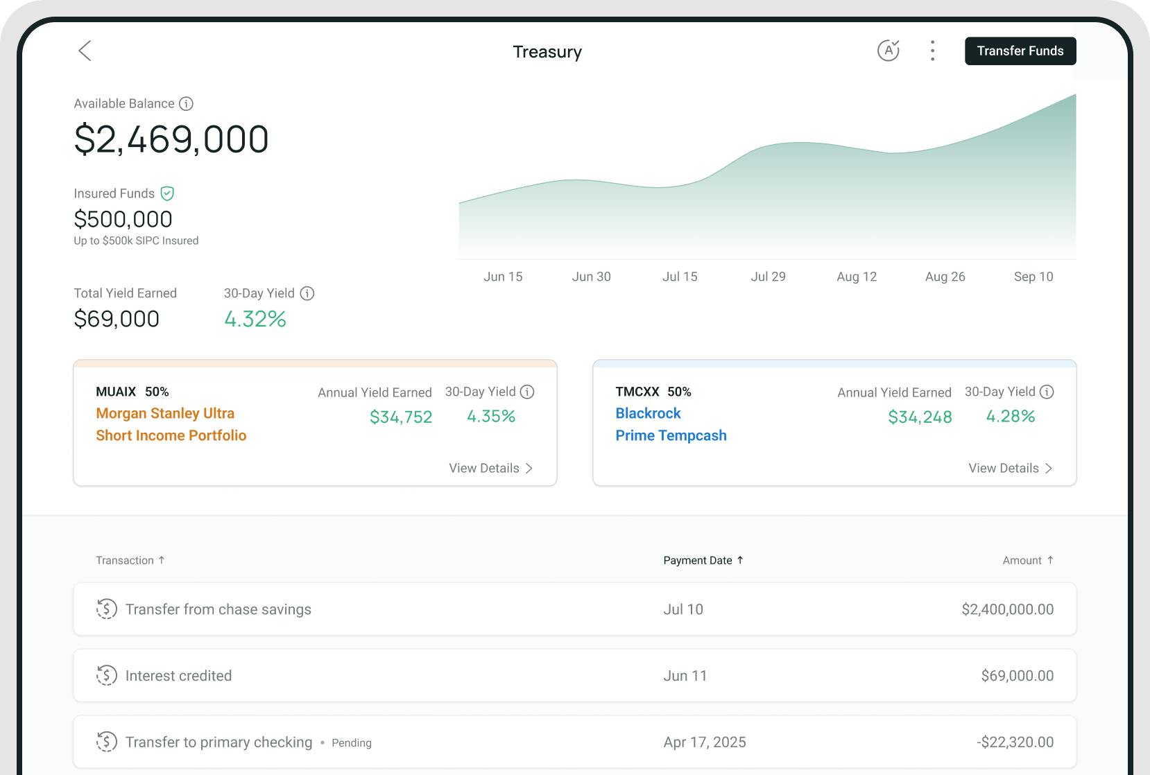Click icon beside Interest credited
This screenshot has width=1150, height=775.
pyautogui.click(x=106, y=675)
